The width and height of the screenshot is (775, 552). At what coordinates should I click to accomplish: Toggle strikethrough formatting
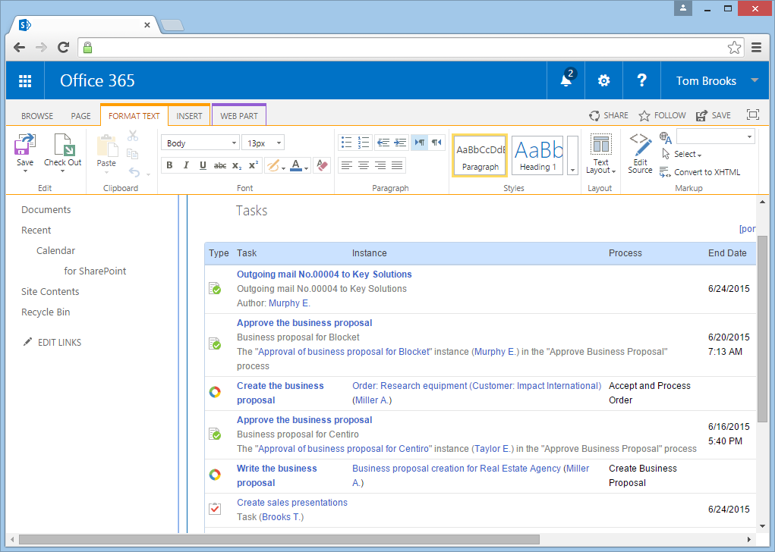coord(220,165)
